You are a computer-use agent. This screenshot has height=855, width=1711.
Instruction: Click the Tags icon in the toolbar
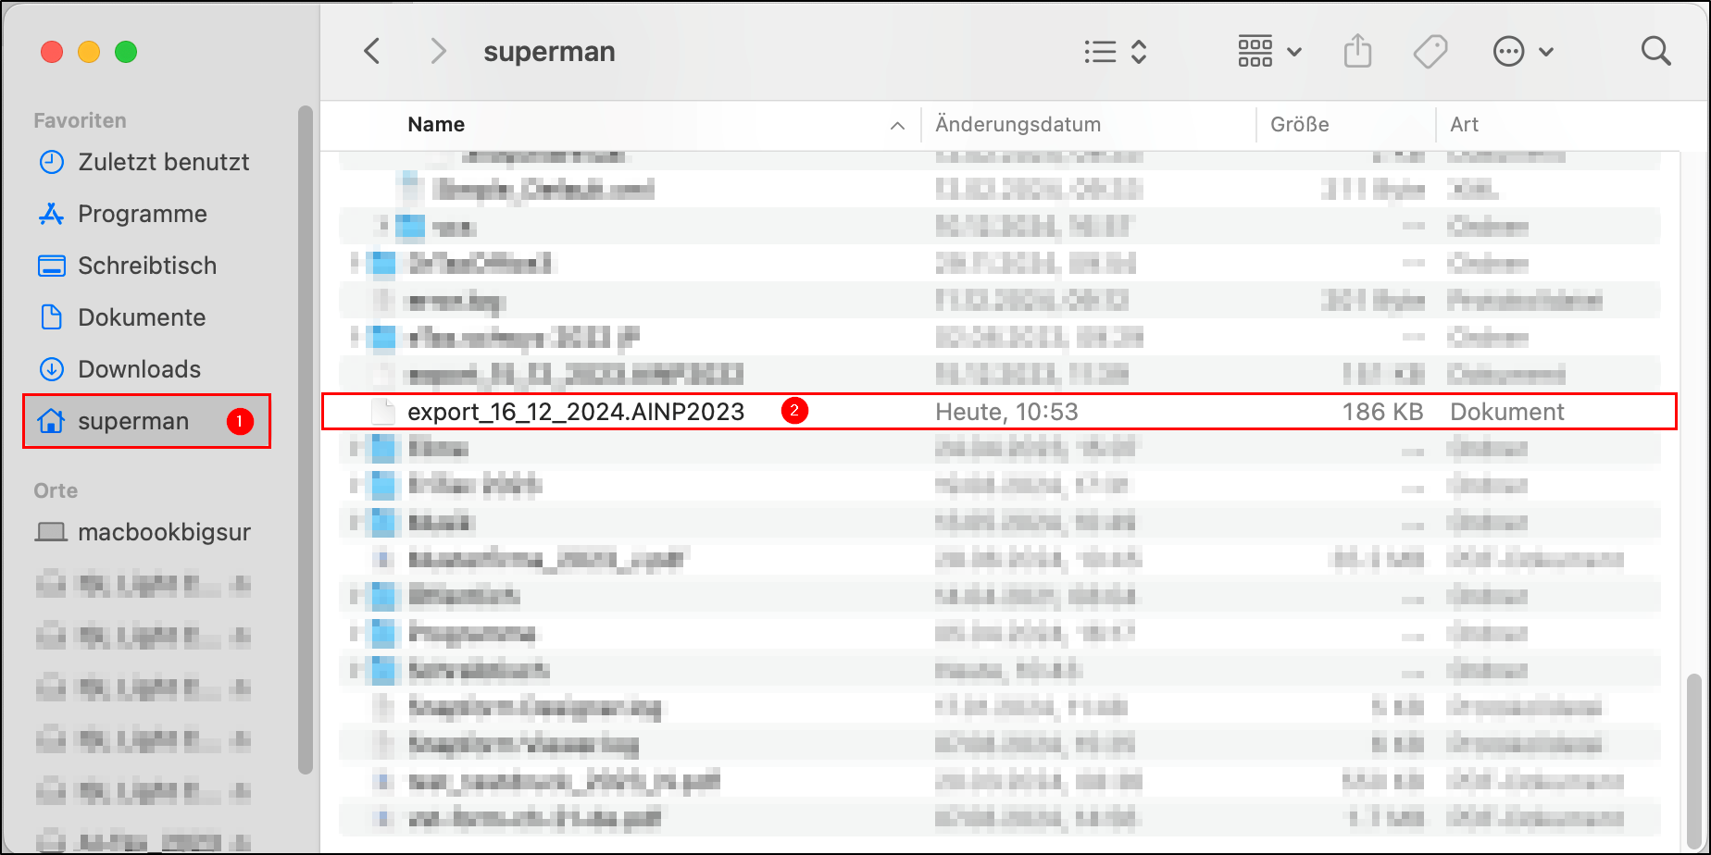pyautogui.click(x=1430, y=52)
